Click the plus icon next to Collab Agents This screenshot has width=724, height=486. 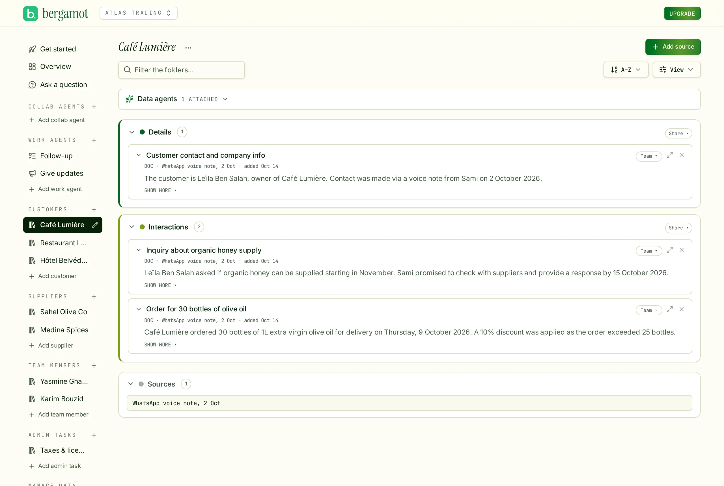pos(94,107)
